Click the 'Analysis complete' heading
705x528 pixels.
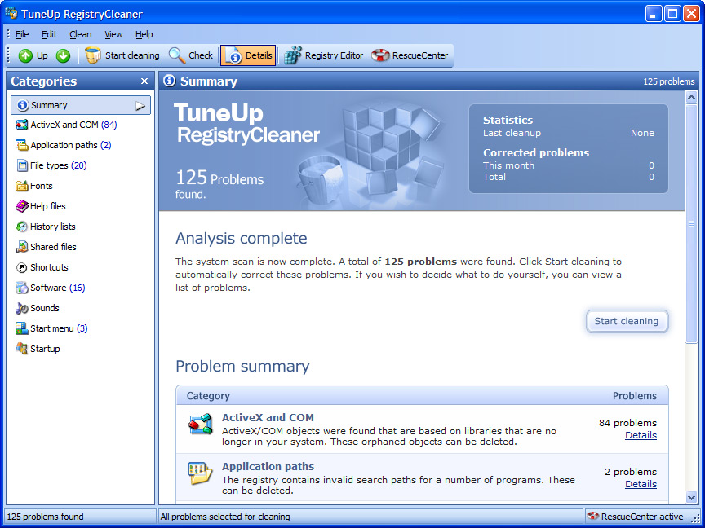coord(241,239)
